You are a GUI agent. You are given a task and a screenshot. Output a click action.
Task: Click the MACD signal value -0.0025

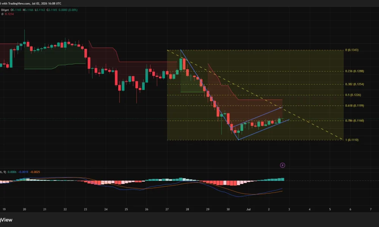35,172
